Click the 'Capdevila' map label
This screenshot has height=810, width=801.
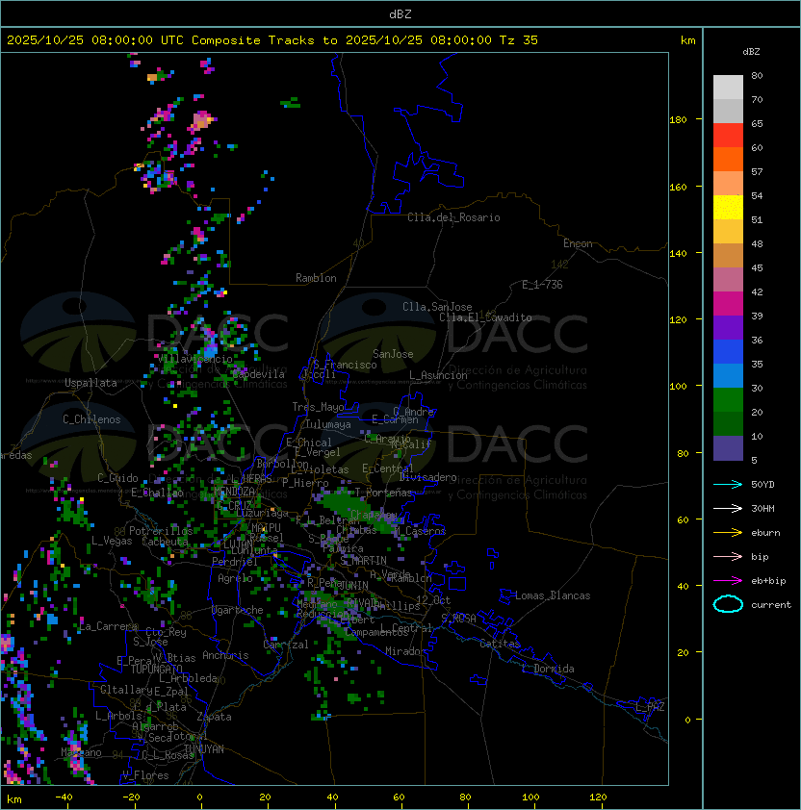pos(258,374)
